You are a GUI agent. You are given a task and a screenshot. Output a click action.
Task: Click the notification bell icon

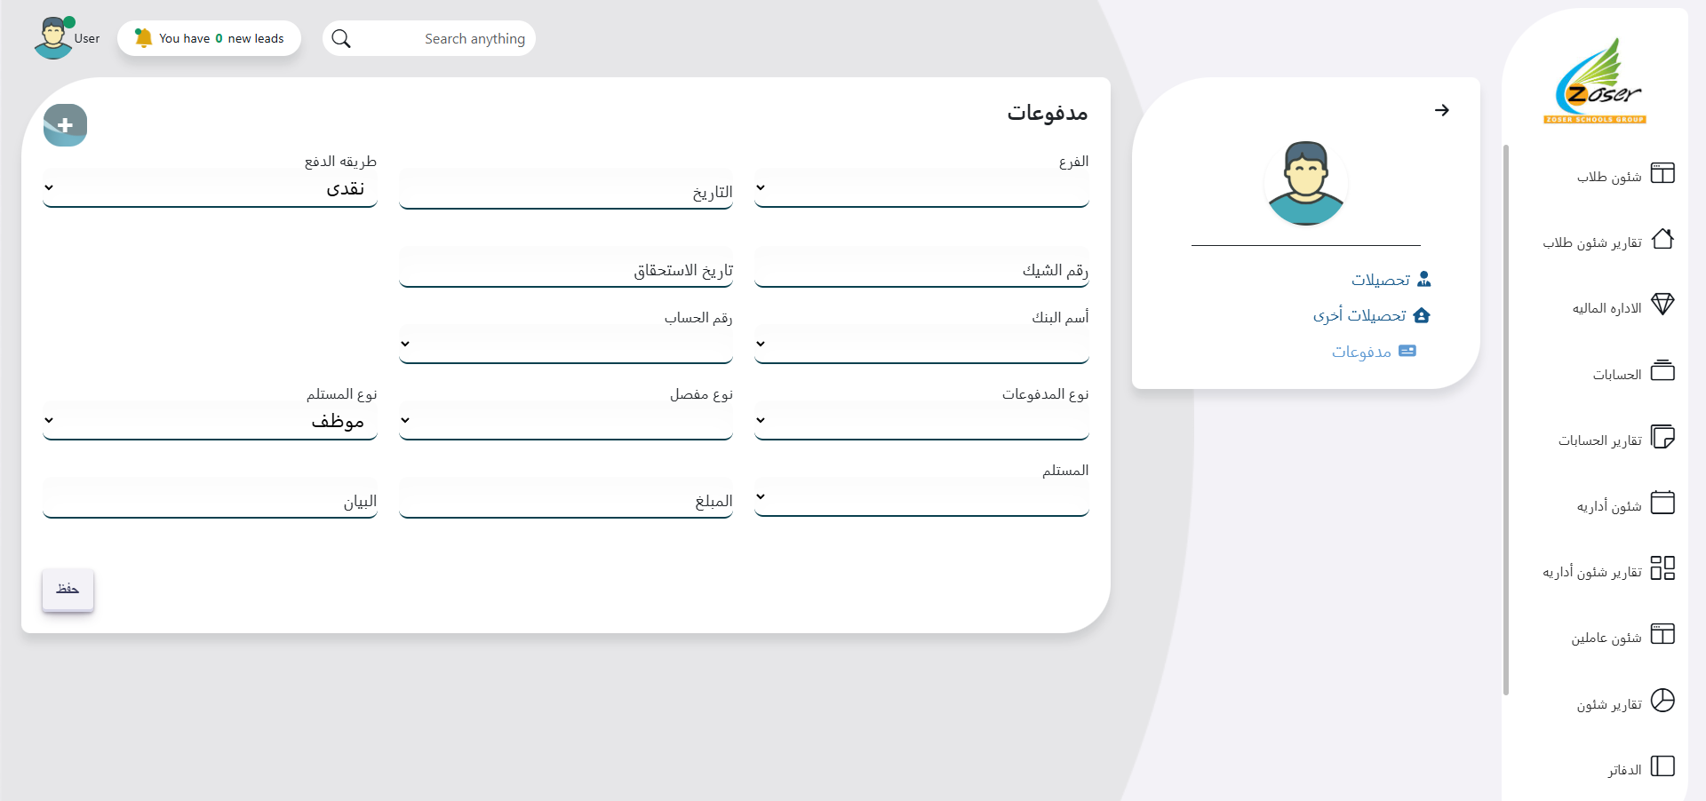tap(143, 38)
